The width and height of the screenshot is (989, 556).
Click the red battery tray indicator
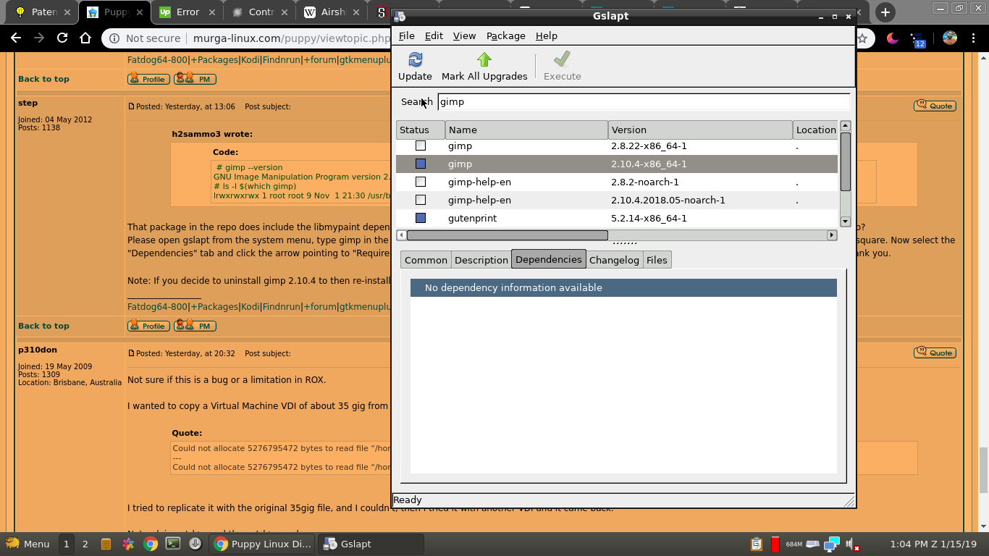(775, 544)
